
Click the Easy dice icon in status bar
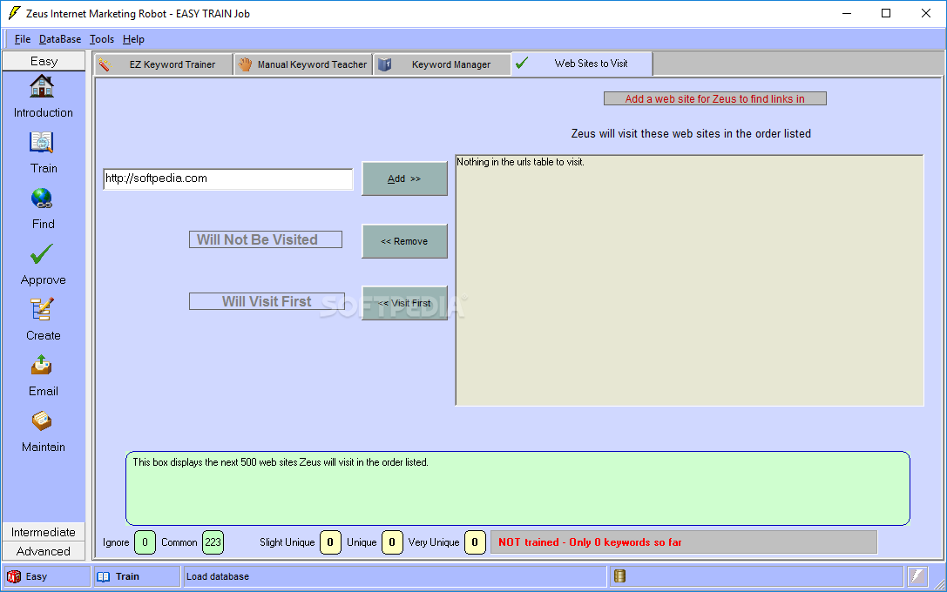point(13,577)
